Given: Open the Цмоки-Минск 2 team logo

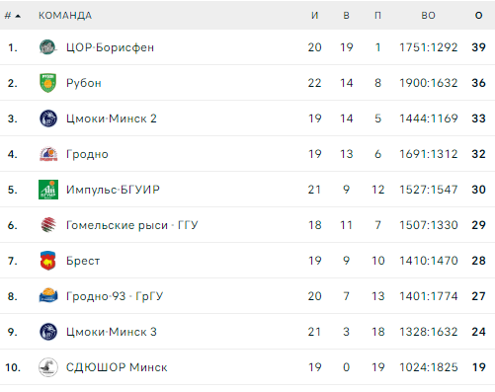Looking at the screenshot, I should tap(48, 118).
